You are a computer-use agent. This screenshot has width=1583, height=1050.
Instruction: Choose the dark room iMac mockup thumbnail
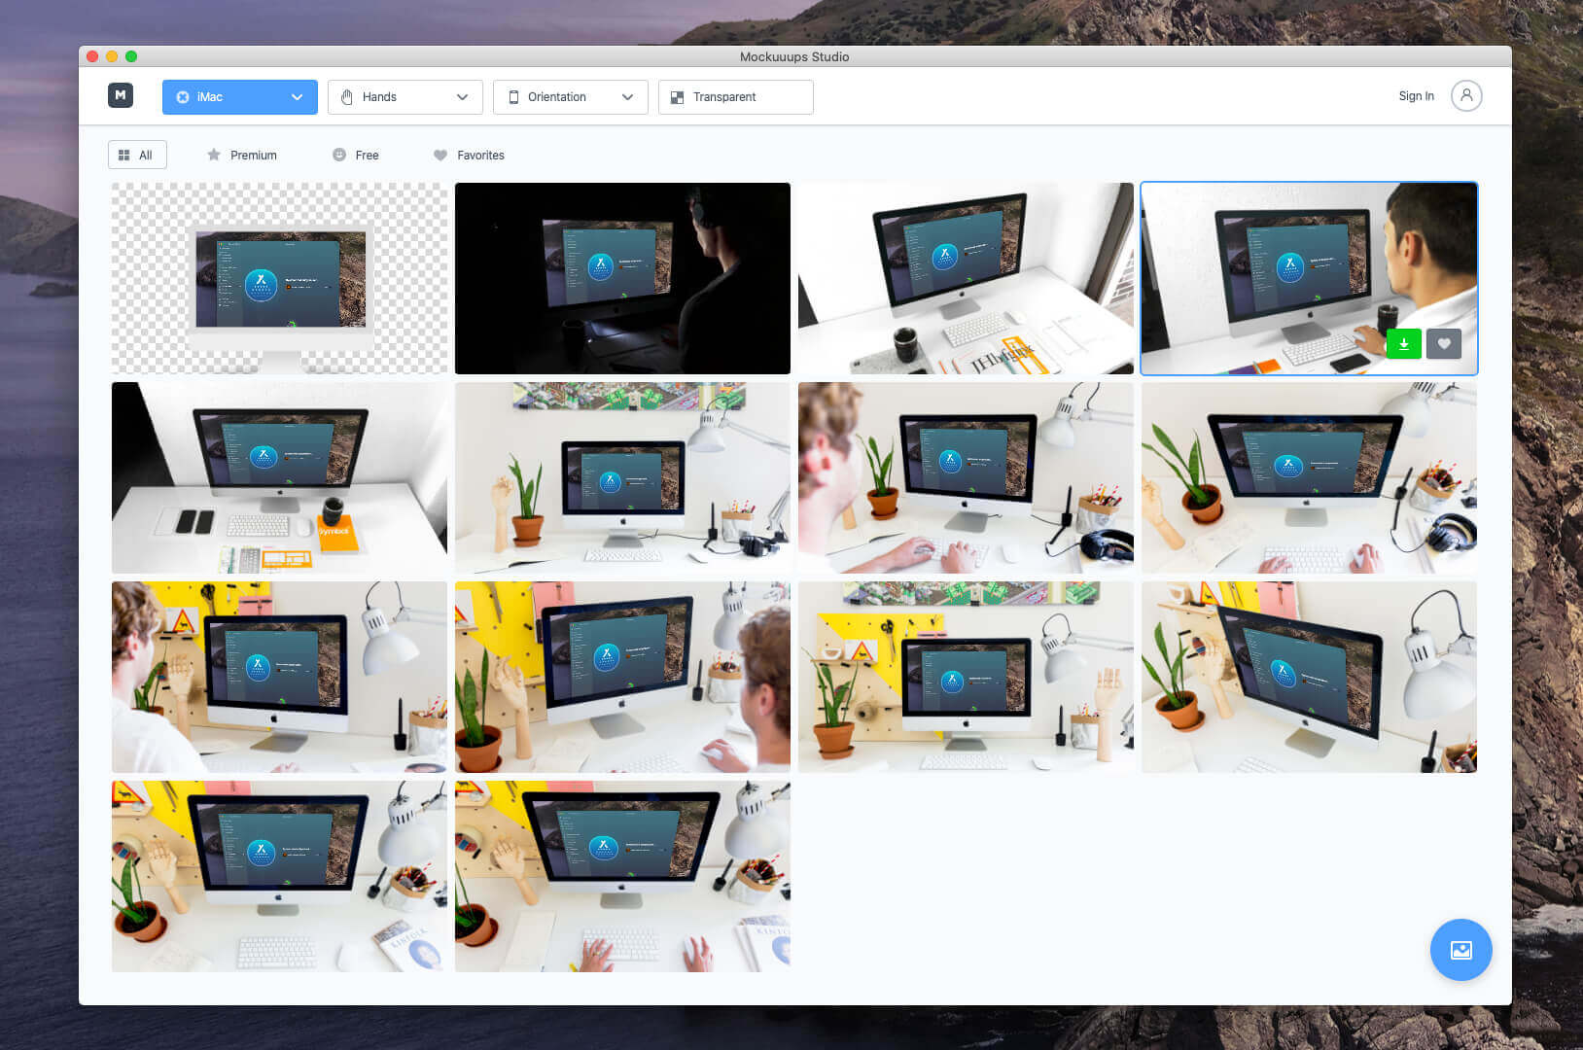622,278
